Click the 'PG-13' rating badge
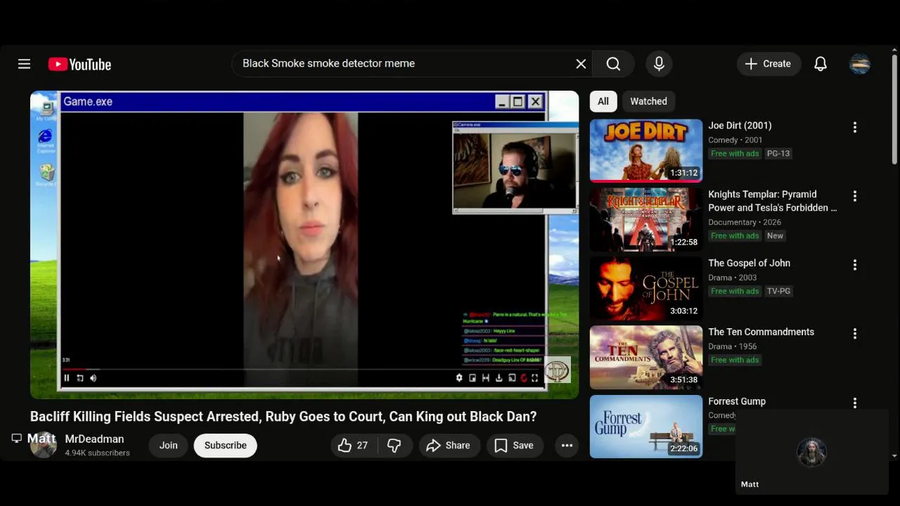Screen dimensions: 900x506 coord(778,154)
